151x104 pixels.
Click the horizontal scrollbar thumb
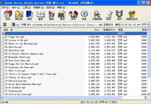(63, 97)
